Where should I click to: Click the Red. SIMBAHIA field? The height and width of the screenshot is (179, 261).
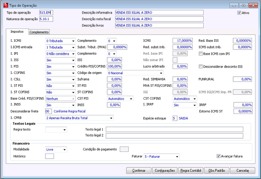pyautogui.click(x=180, y=79)
